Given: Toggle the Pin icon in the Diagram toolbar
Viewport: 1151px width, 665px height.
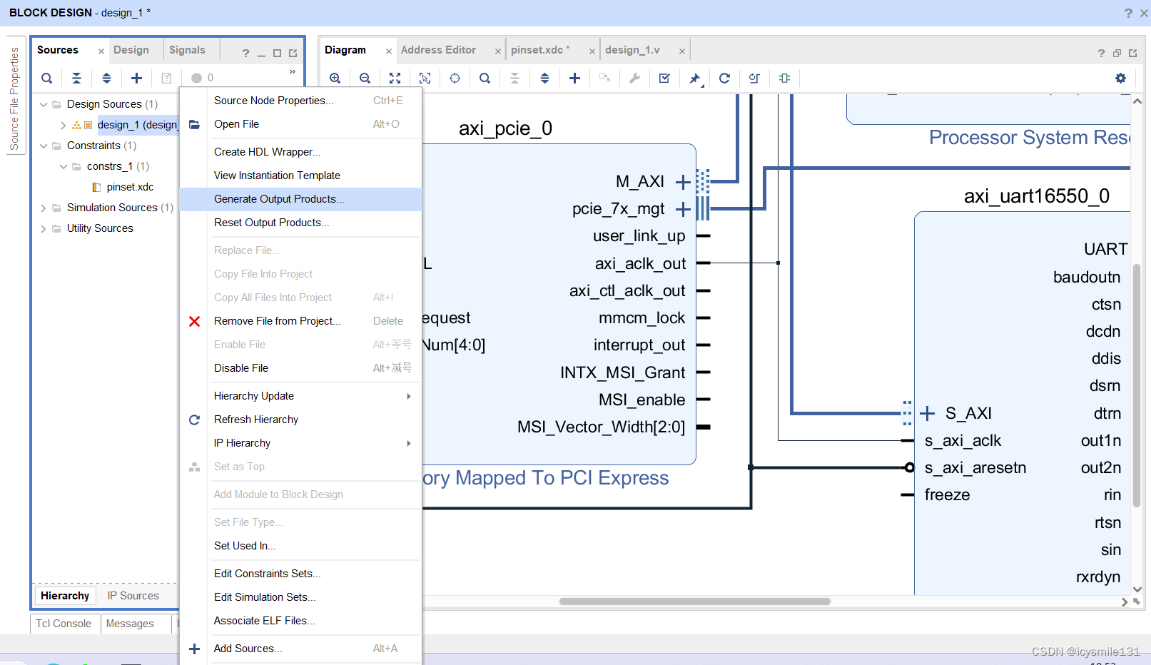Looking at the screenshot, I should coord(694,78).
